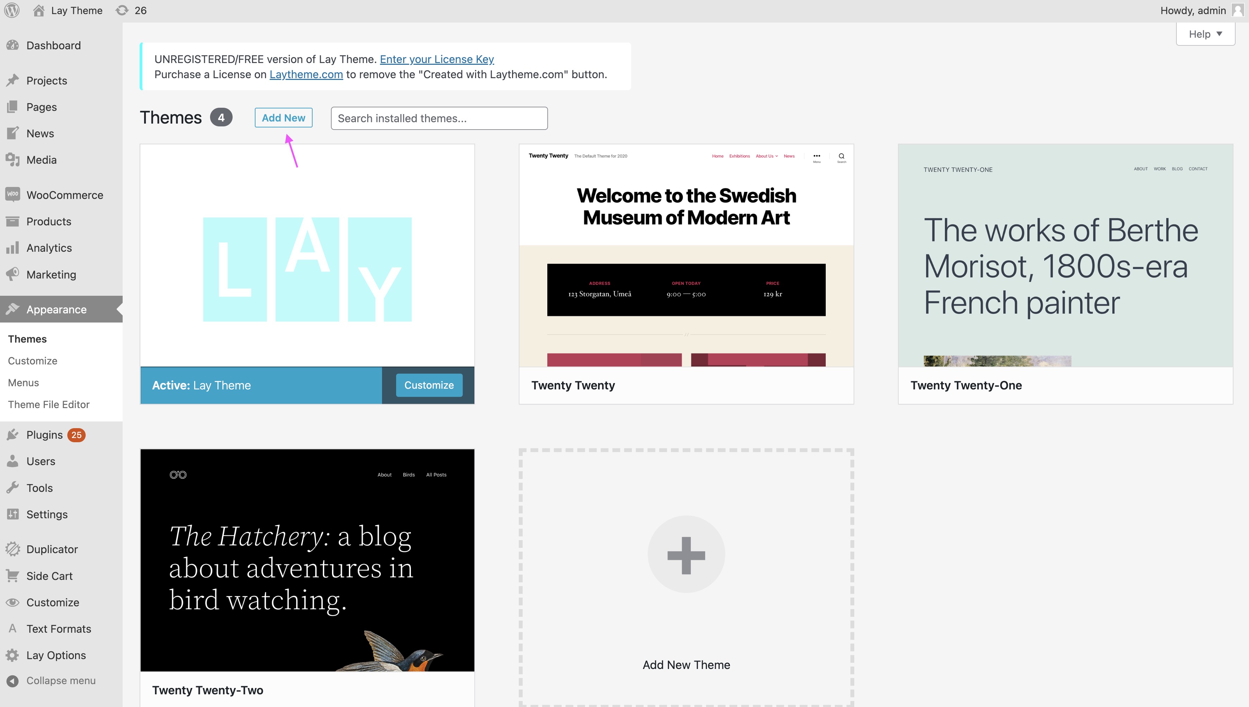This screenshot has width=1249, height=707.
Task: Click the Collapse menu arrow icon
Action: tap(13, 681)
